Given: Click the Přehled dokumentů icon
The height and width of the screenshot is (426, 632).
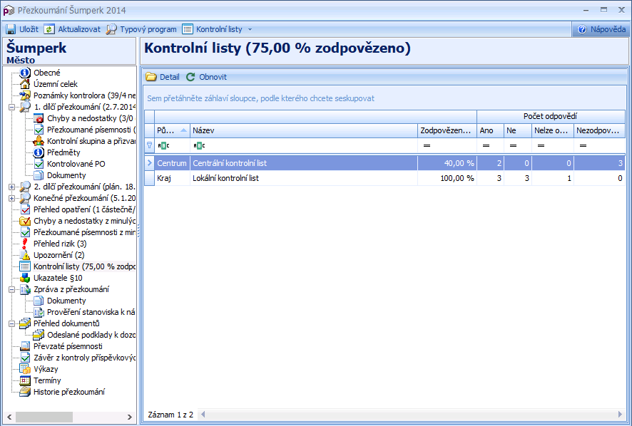Looking at the screenshot, I should click(25, 323).
